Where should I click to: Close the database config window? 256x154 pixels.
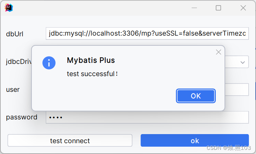[243, 8]
